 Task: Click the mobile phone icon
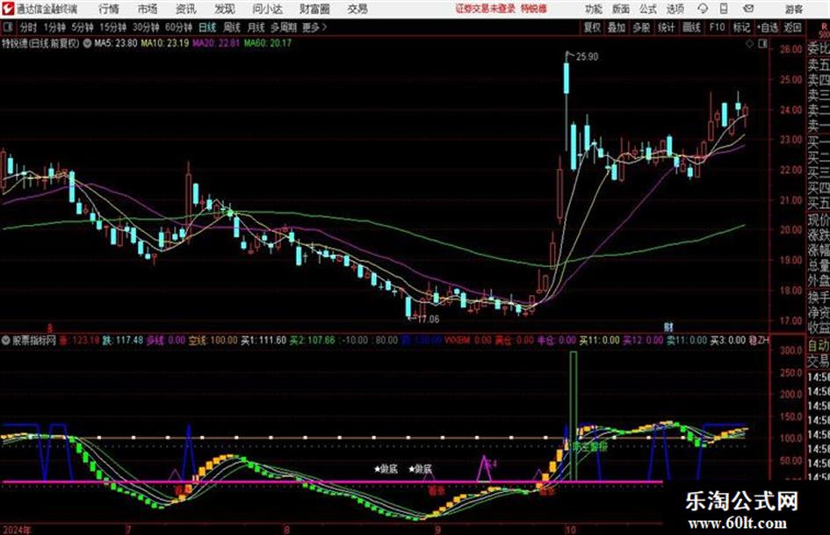coord(724,9)
